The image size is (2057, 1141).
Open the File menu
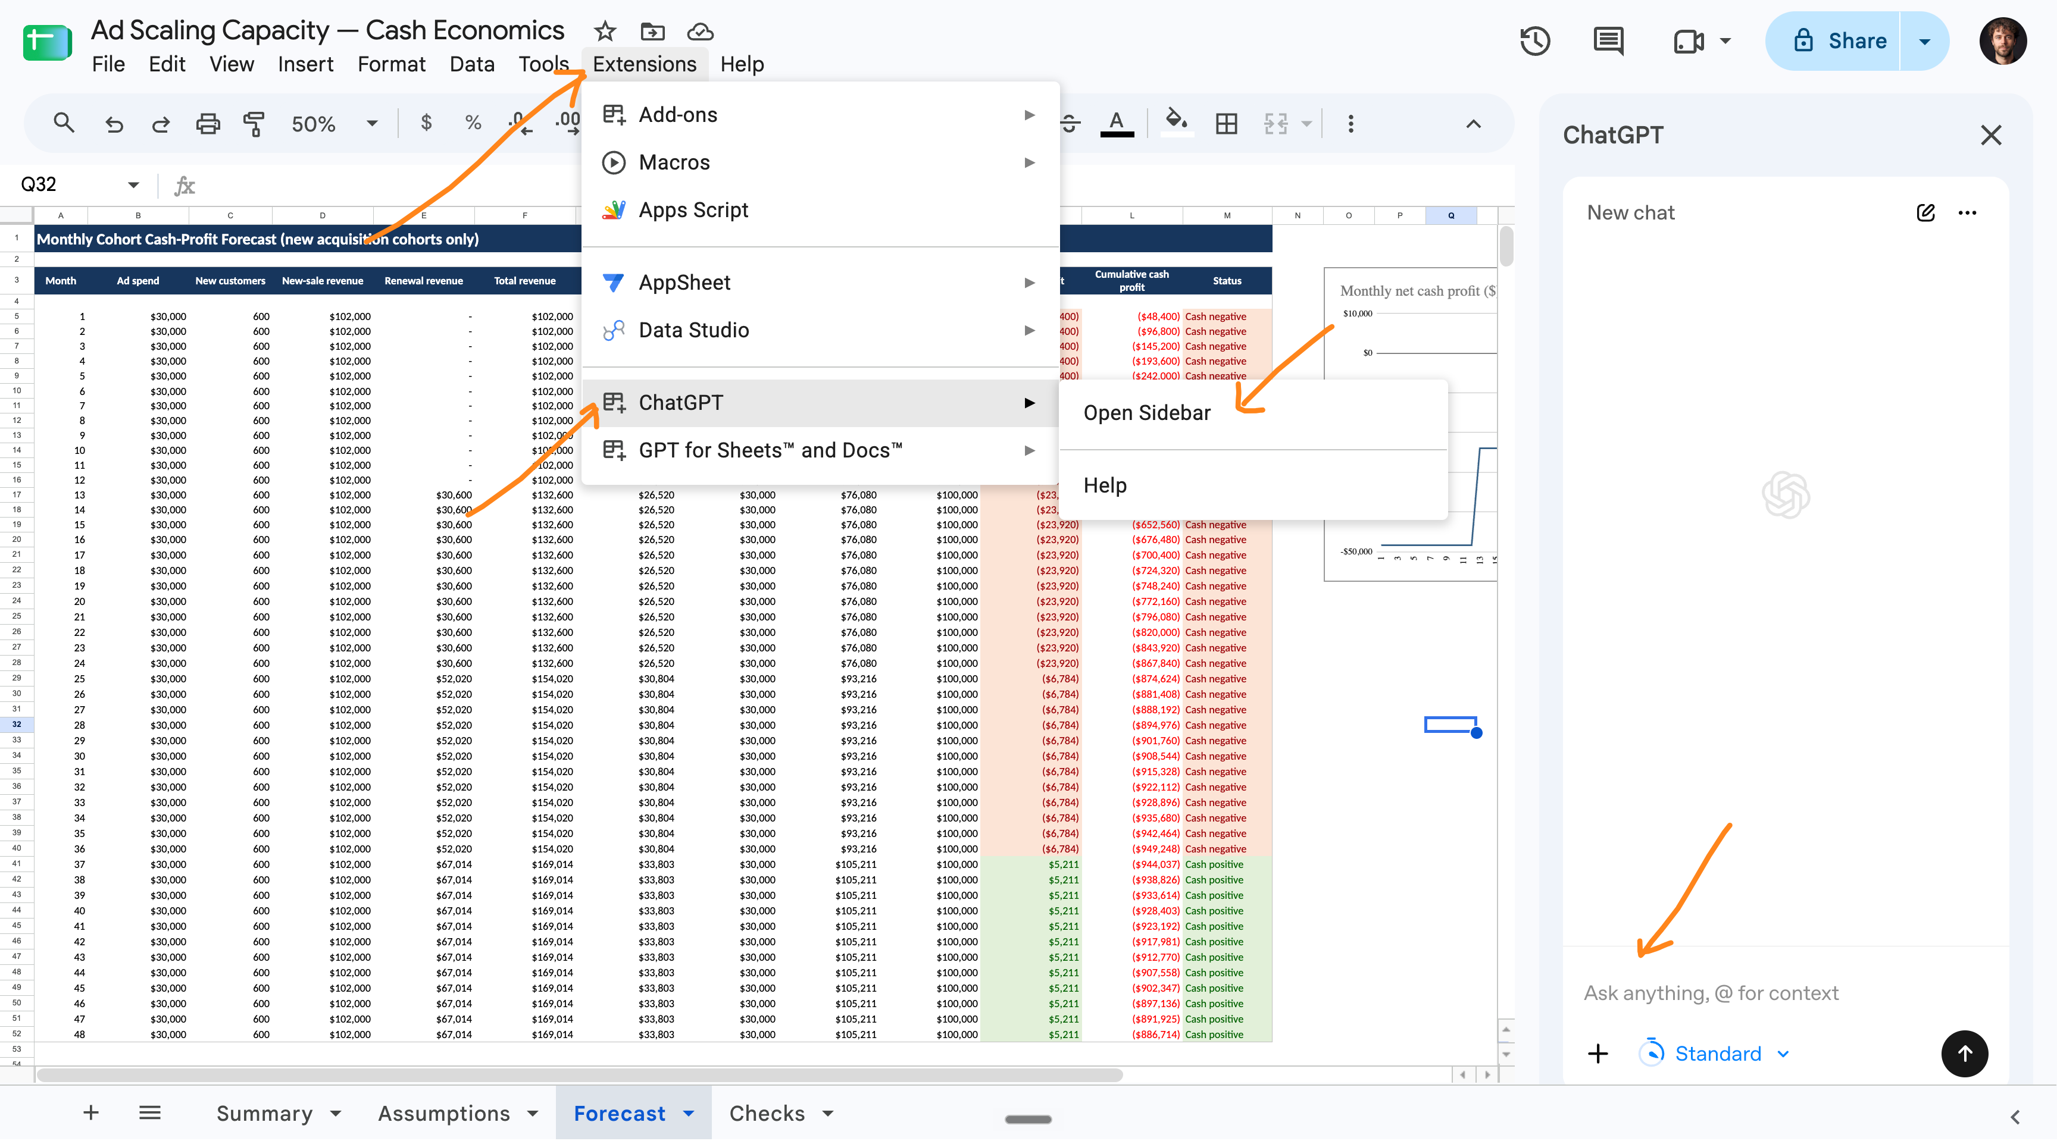[x=108, y=64]
